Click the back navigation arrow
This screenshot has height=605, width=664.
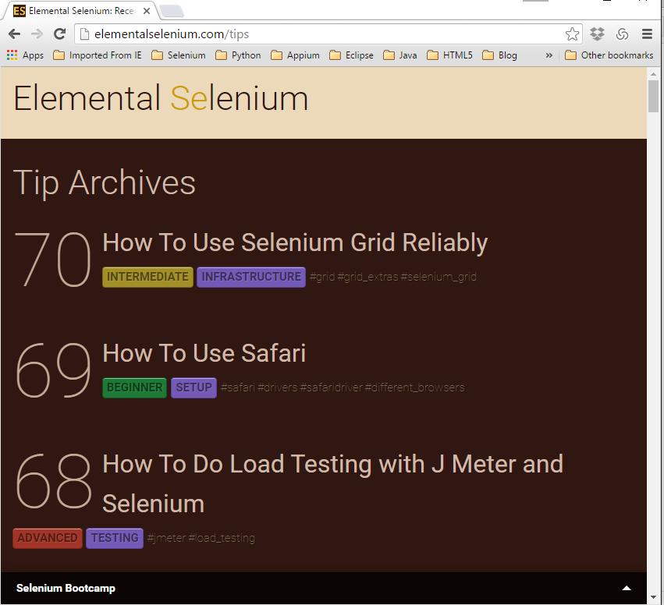pyautogui.click(x=14, y=34)
